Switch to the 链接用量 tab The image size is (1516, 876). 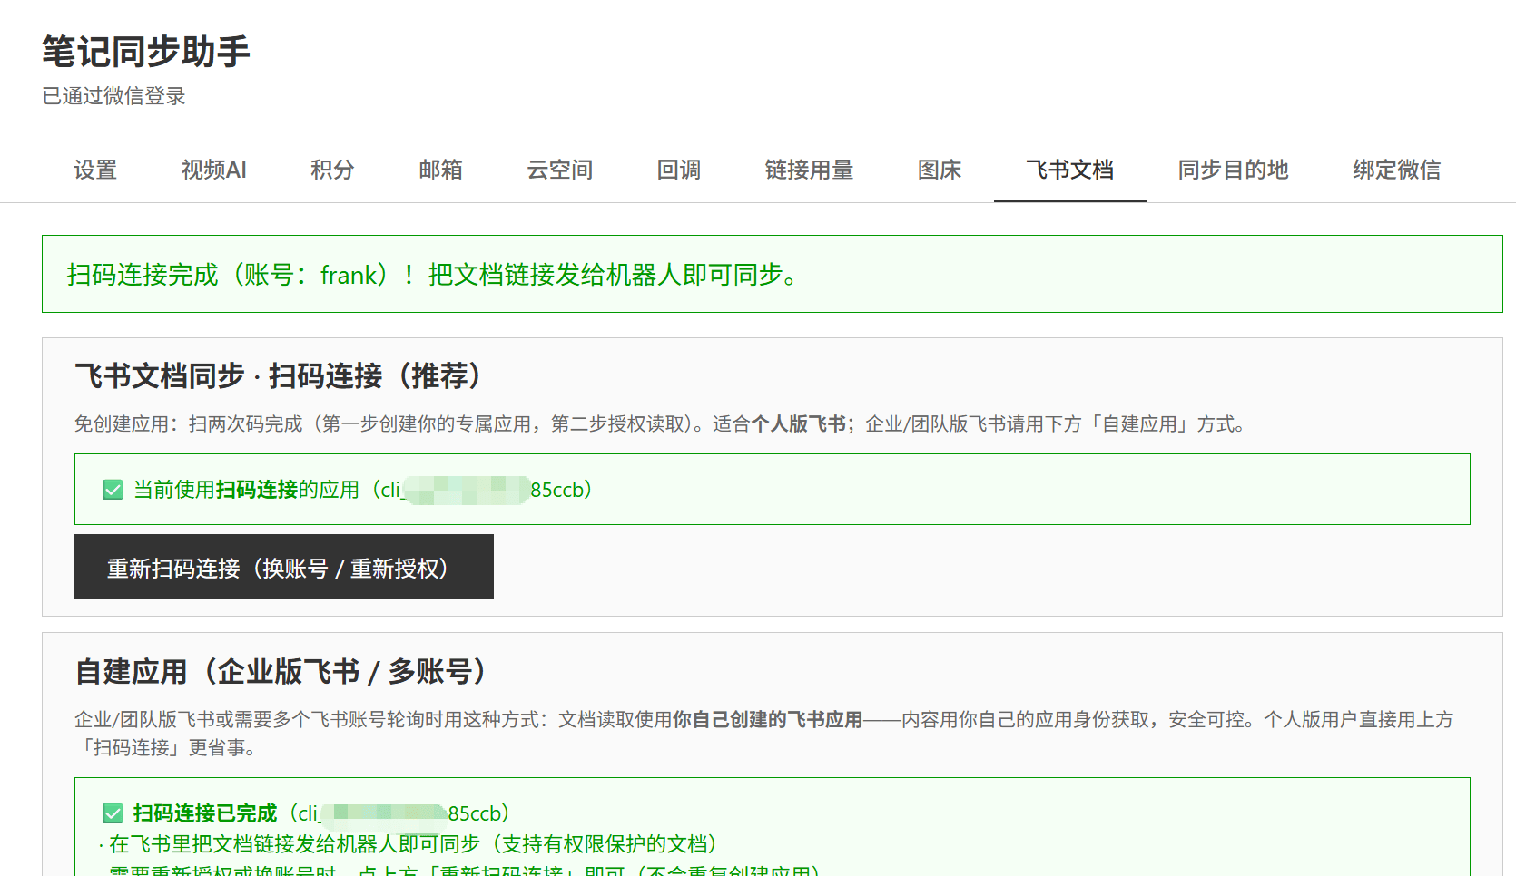point(810,170)
